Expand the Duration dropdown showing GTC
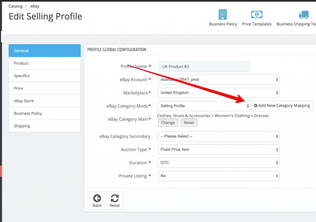Screen dimensions: 316x222 pyautogui.click(x=218, y=163)
